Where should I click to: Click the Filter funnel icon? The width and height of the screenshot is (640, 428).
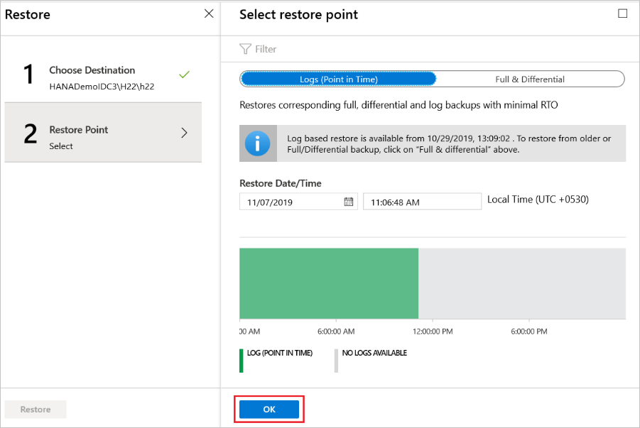[246, 48]
